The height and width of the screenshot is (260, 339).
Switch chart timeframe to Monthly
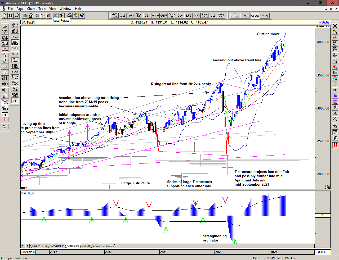(x=264, y=16)
